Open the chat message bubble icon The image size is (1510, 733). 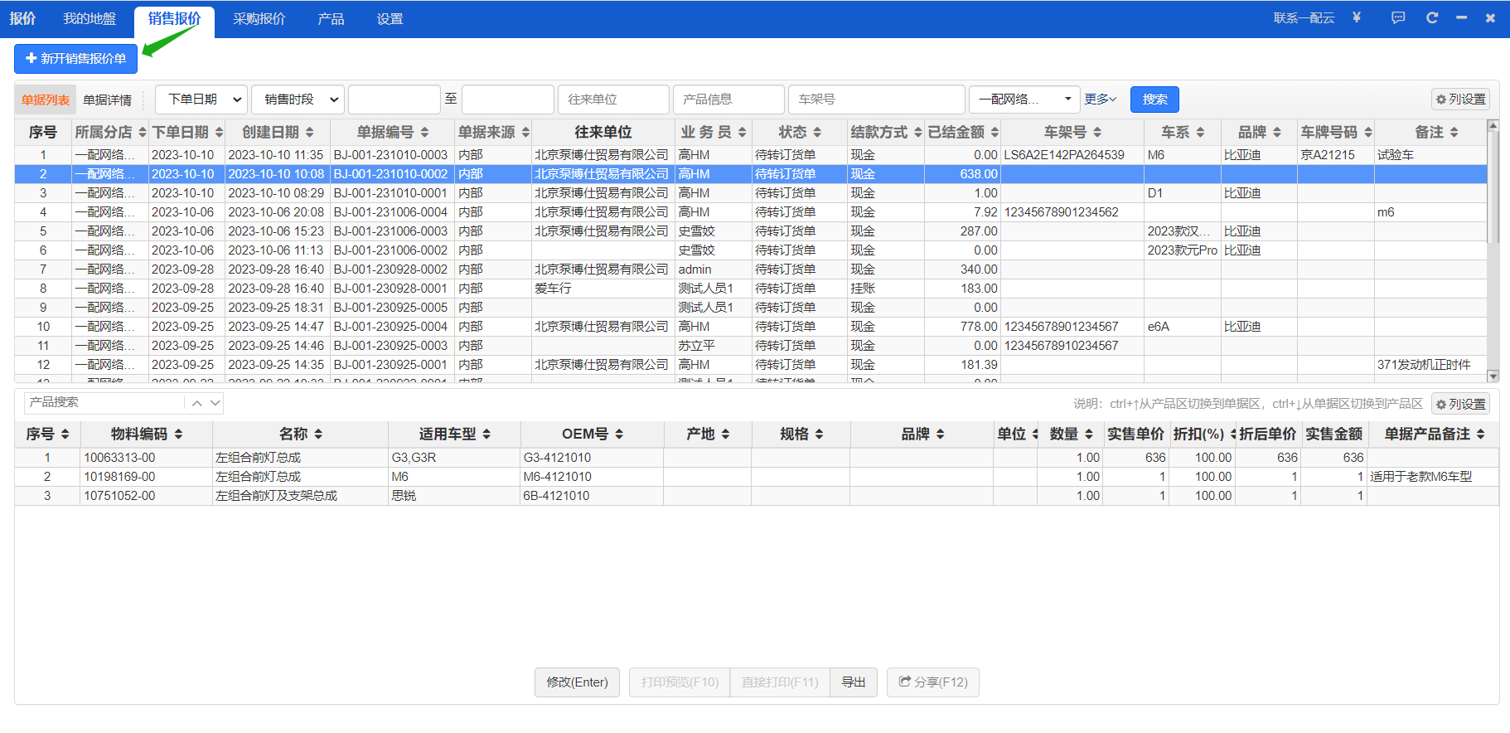pyautogui.click(x=1398, y=17)
